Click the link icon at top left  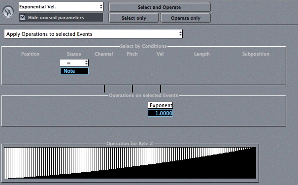point(8,12)
